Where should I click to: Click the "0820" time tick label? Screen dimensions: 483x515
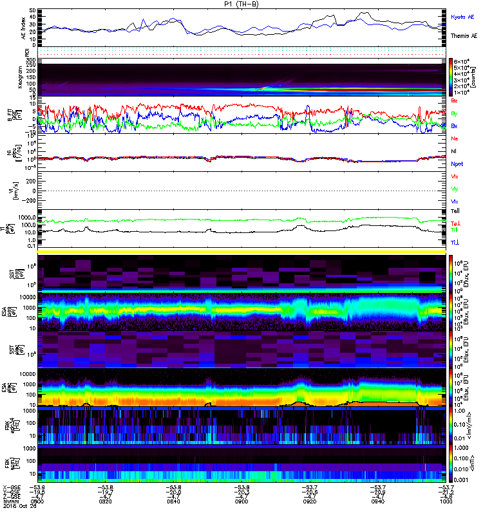click(105, 501)
